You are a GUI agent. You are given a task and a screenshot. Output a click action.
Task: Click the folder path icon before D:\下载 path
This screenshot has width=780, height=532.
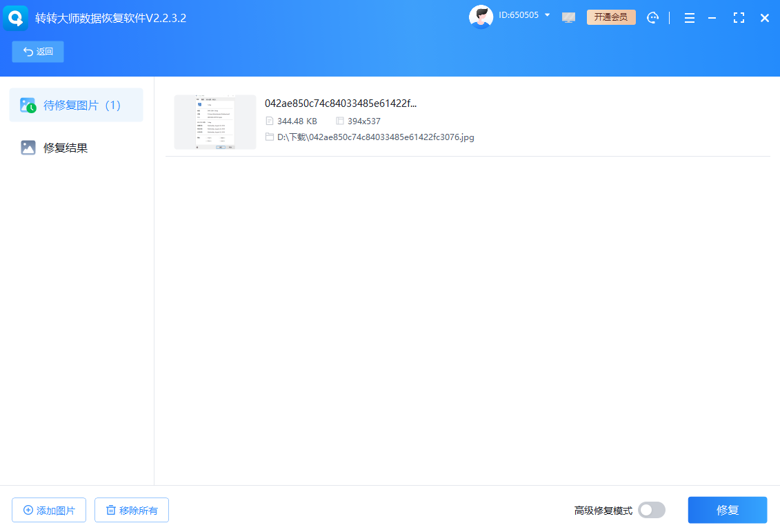coord(270,137)
